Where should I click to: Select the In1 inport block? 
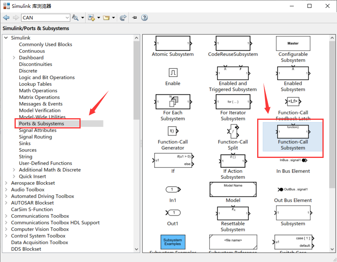pyautogui.click(x=173, y=189)
